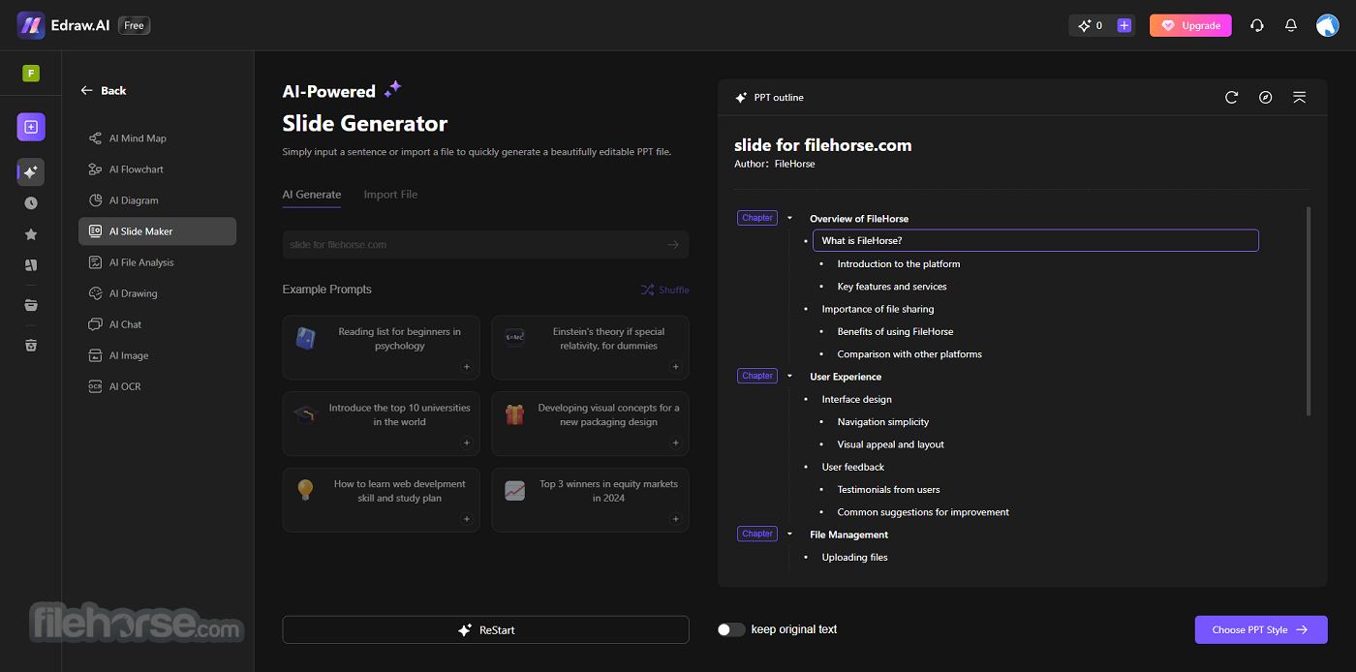Click the ReStart button
This screenshot has width=1356, height=672.
486,629
